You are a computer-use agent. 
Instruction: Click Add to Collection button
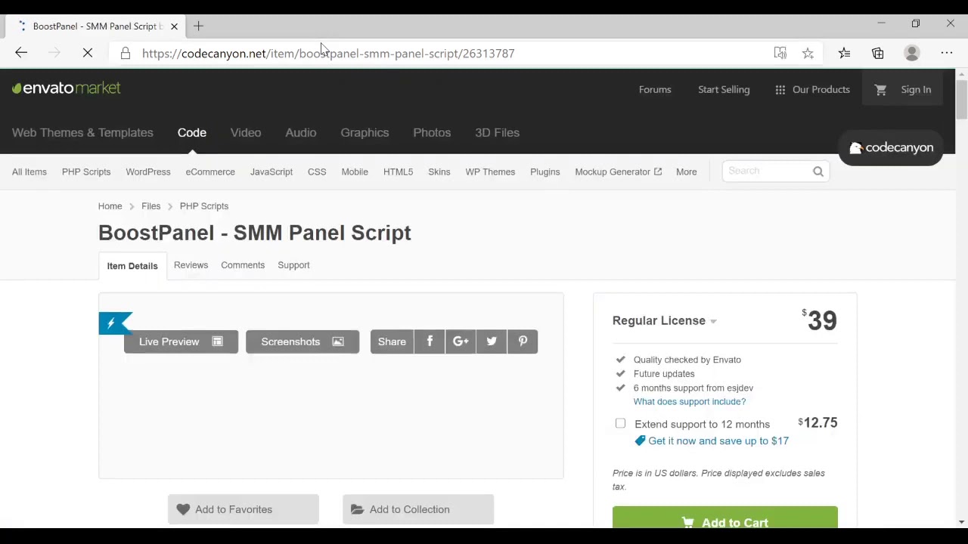[x=418, y=509]
